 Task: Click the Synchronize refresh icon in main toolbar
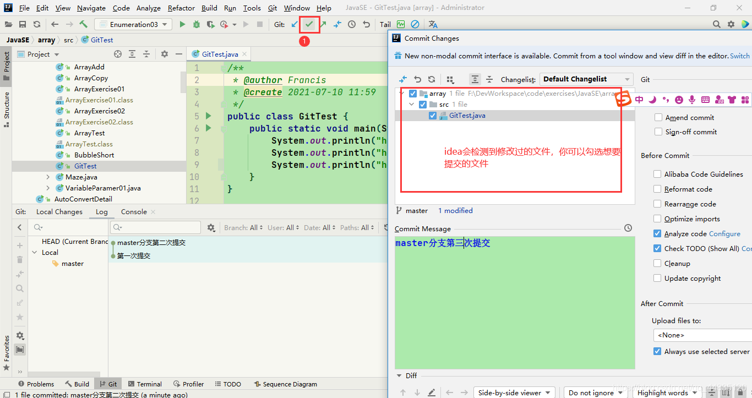[x=37, y=24]
